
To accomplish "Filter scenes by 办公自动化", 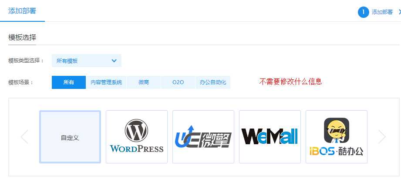I will (x=213, y=82).
